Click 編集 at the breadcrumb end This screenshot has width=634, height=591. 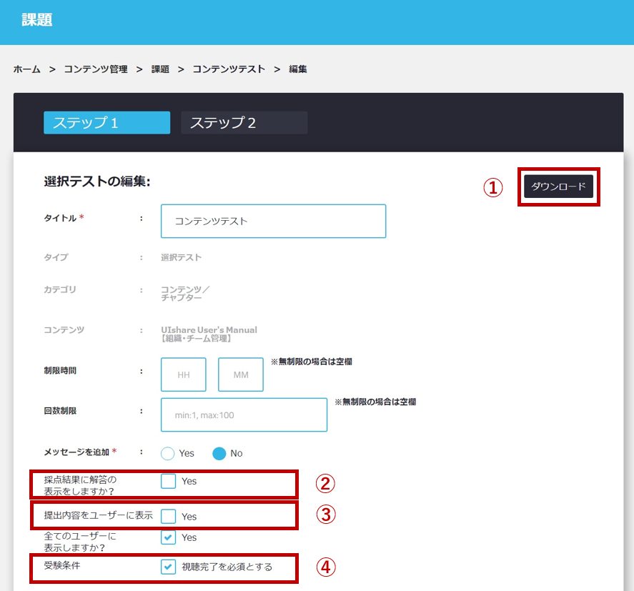tap(298, 69)
